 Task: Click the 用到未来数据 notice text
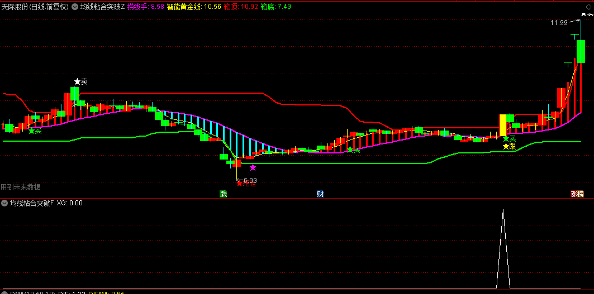21,187
